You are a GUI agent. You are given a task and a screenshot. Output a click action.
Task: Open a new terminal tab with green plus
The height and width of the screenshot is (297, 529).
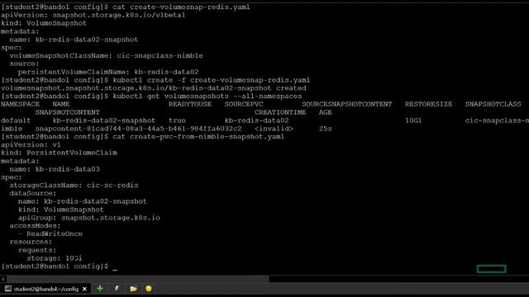pos(99,289)
